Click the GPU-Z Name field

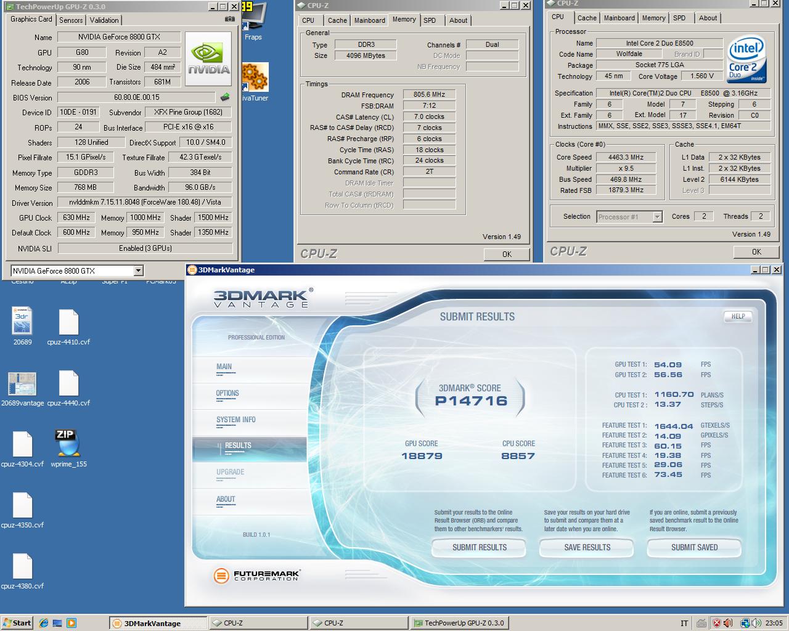click(x=119, y=37)
